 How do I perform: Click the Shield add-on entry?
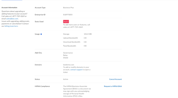66,58
